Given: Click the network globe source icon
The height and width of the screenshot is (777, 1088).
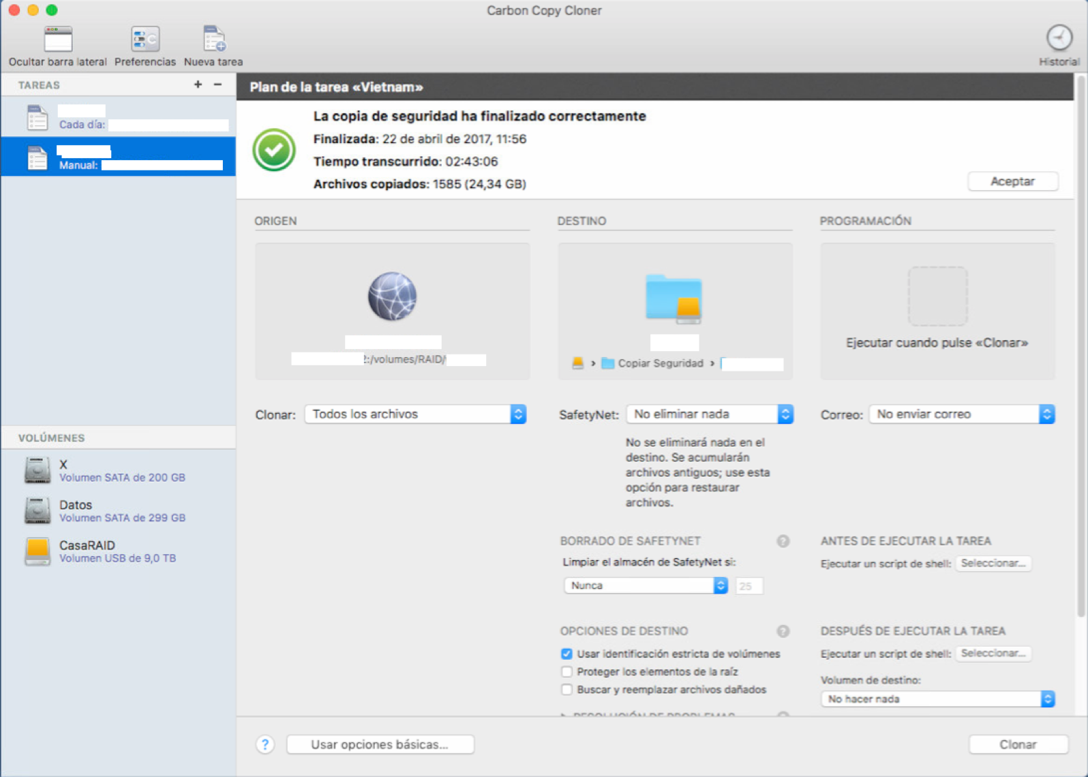Looking at the screenshot, I should click(392, 296).
